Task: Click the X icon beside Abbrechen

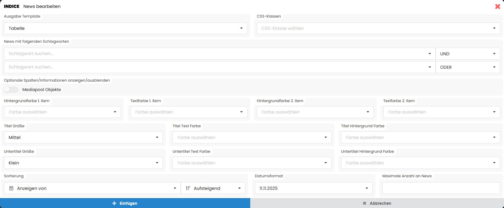Action: (364, 203)
